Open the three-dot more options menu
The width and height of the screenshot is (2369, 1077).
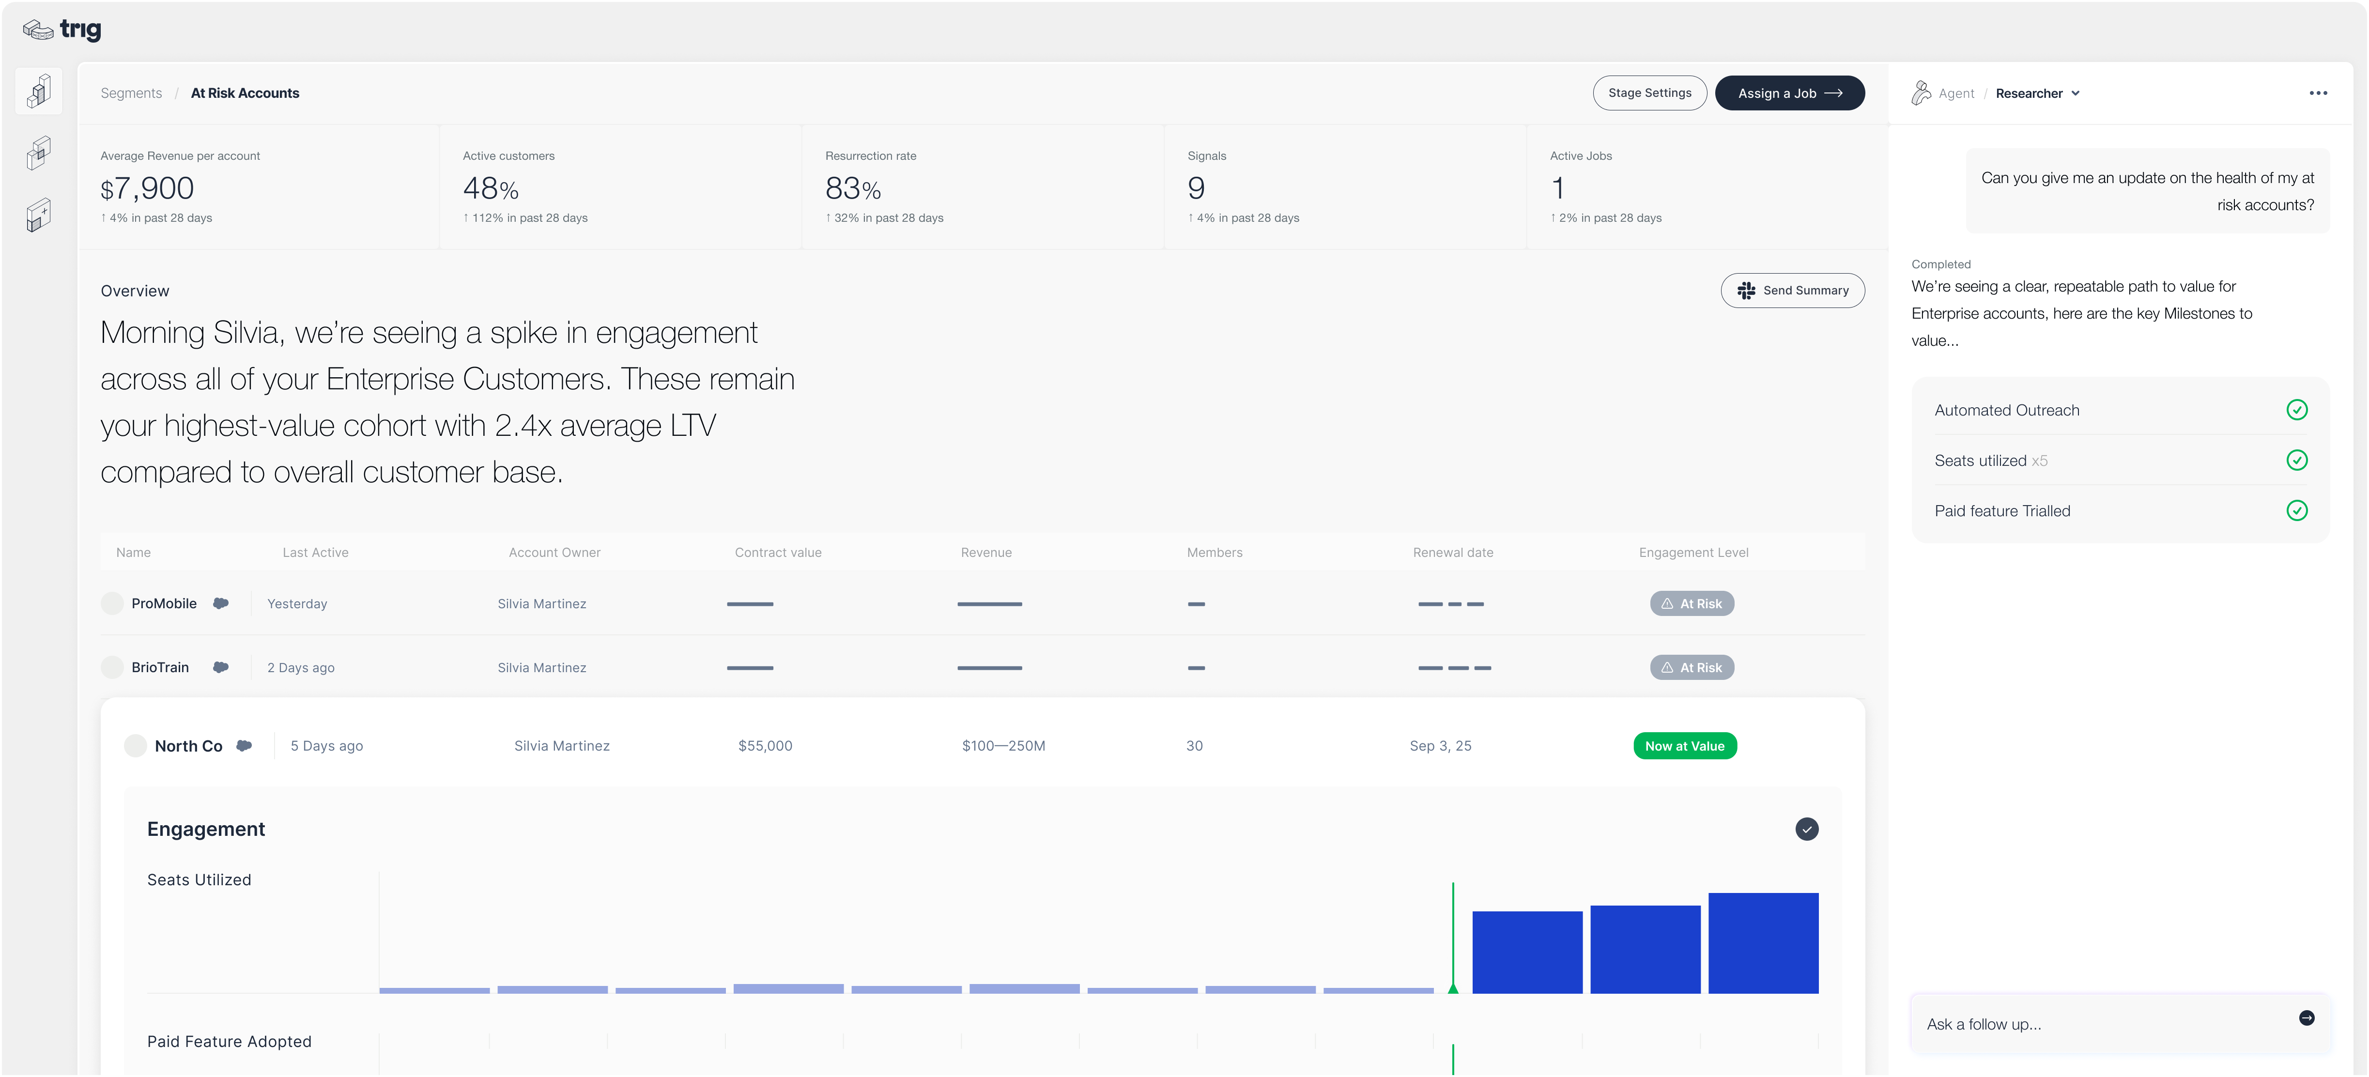coord(2318,93)
